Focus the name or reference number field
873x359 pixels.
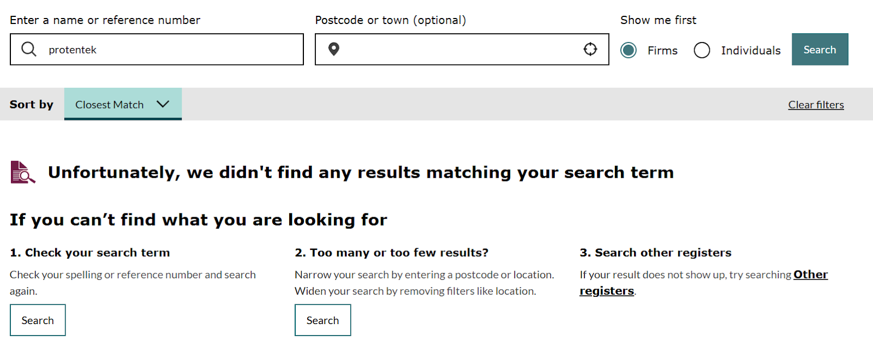pos(157,49)
